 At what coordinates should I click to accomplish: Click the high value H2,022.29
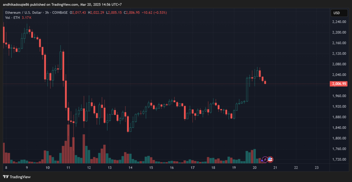point(96,13)
